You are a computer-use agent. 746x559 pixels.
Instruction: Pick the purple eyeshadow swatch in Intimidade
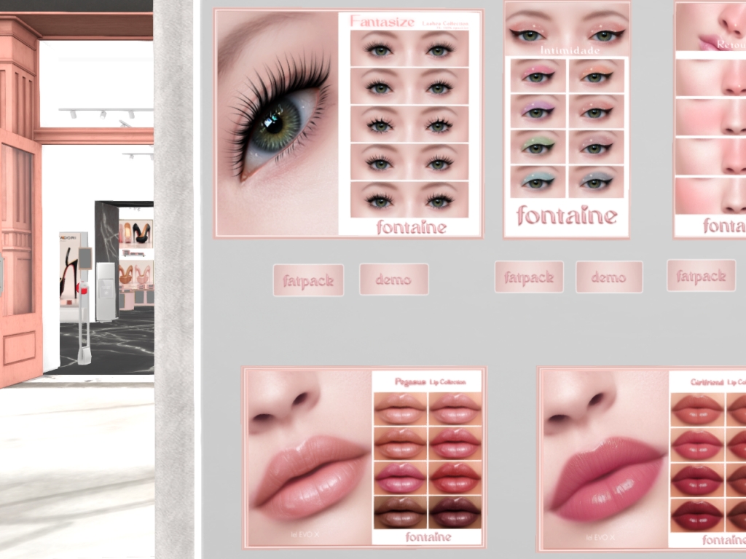pos(538,111)
